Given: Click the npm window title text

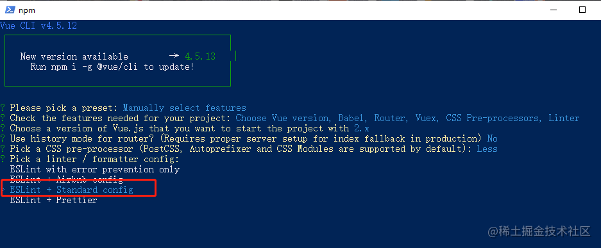Looking at the screenshot, I should 27,10.
